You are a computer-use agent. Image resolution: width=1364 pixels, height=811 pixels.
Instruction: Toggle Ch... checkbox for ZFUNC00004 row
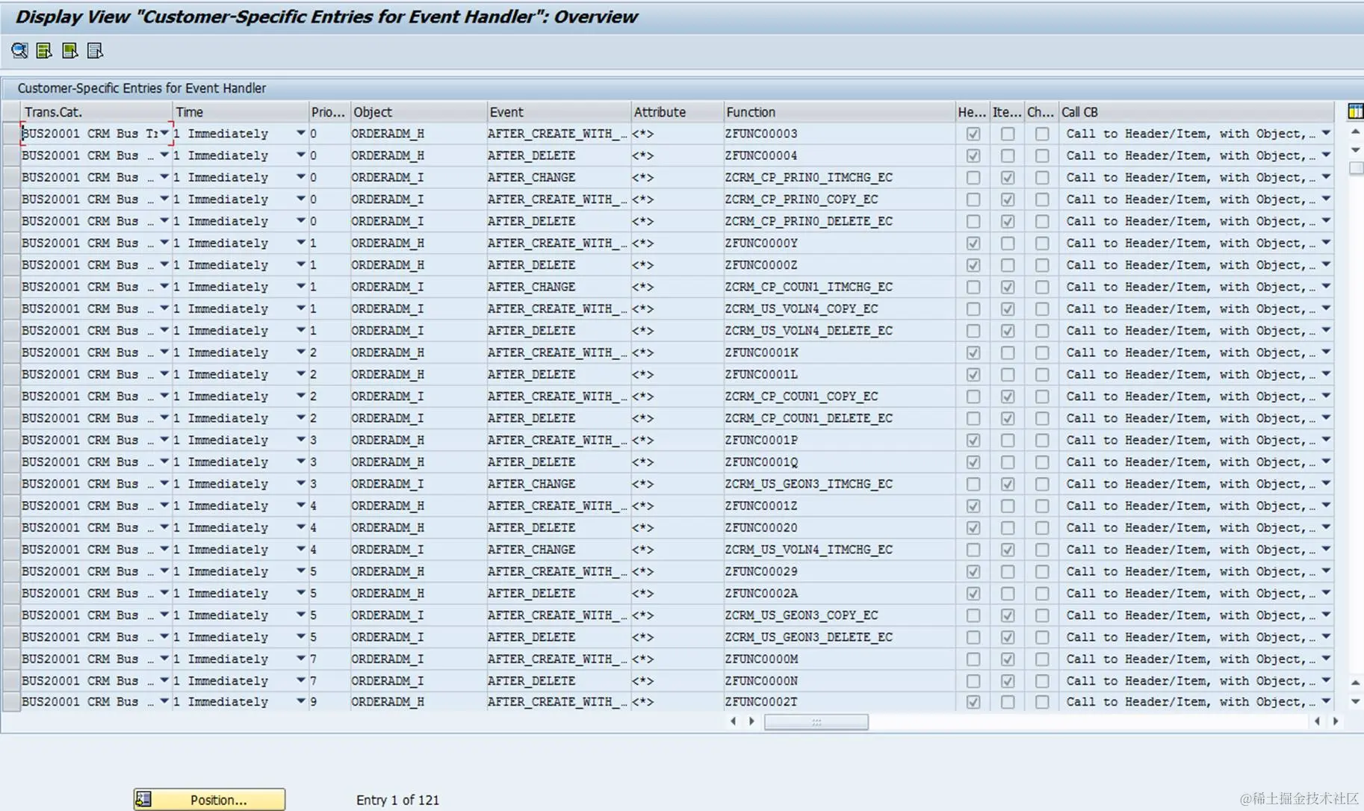pyautogui.click(x=1042, y=155)
